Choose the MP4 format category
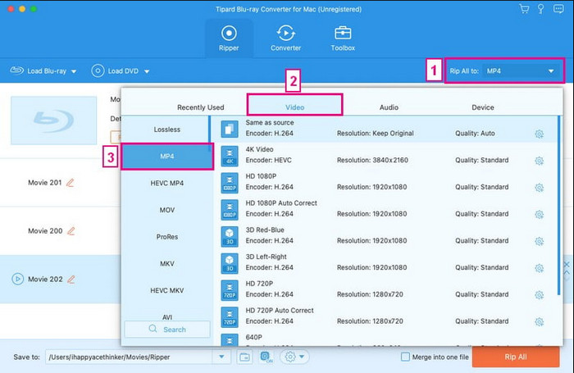The width and height of the screenshot is (574, 373). click(167, 157)
